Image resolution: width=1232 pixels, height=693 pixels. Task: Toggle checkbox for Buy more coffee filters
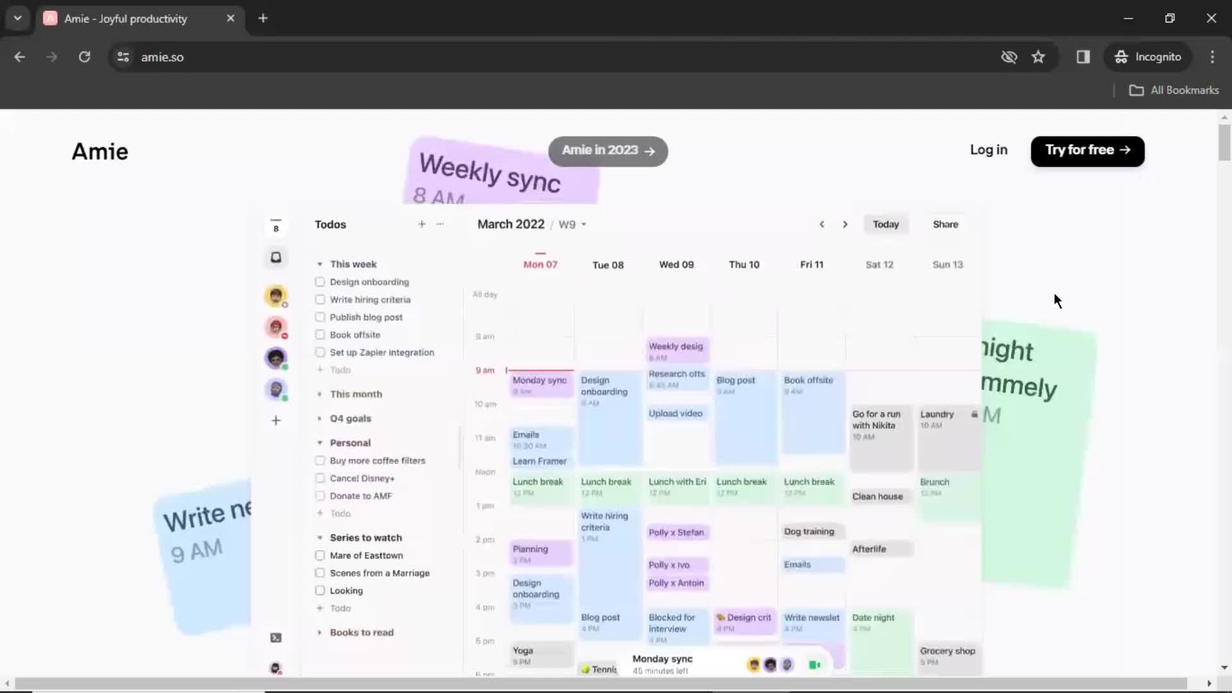point(320,460)
